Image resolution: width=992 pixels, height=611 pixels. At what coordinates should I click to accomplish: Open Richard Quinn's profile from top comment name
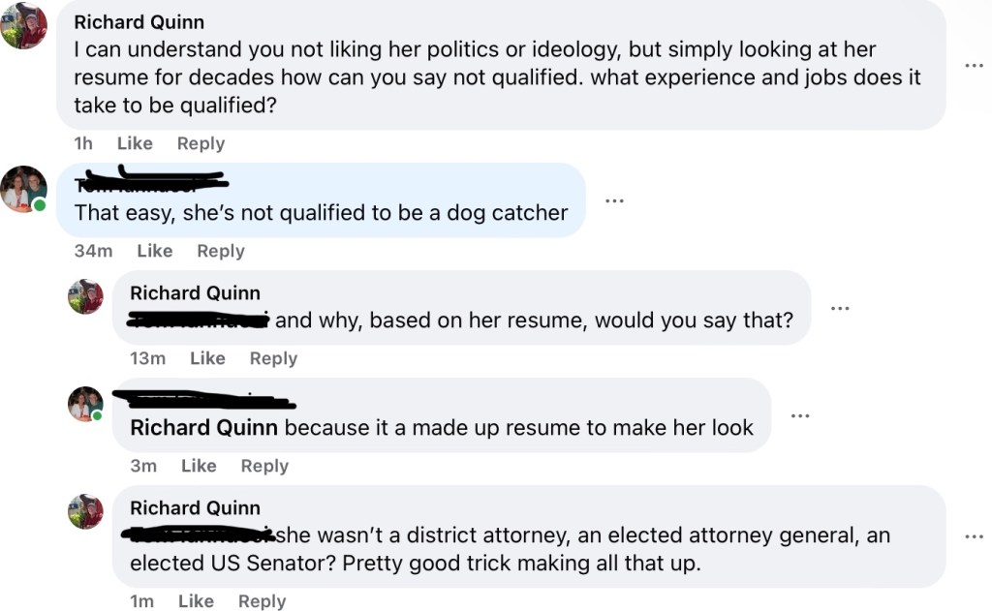coord(139,22)
